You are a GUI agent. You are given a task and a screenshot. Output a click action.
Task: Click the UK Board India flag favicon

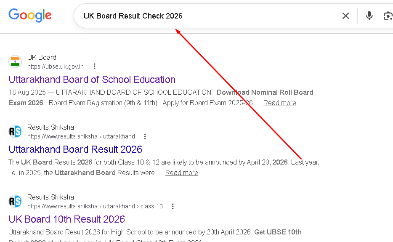point(15,62)
